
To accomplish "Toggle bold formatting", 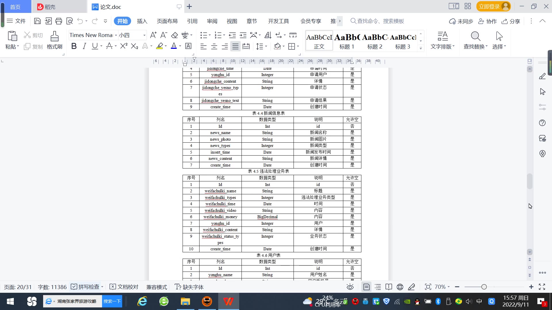I will pos(74,46).
